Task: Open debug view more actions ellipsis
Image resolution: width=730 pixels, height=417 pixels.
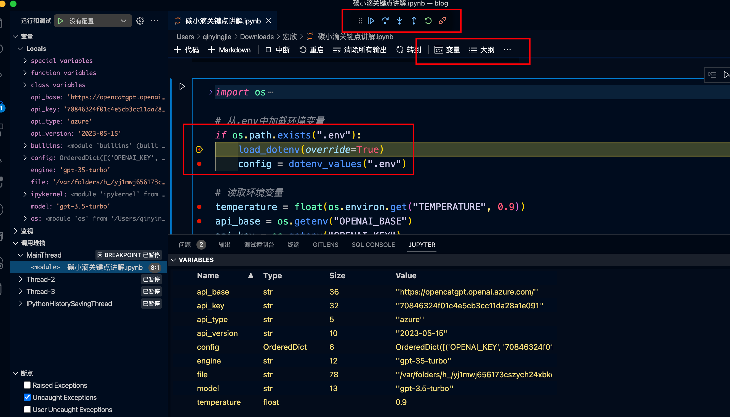Action: point(154,21)
